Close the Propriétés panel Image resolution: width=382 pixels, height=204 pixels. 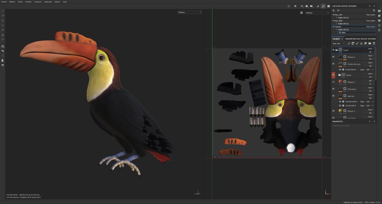(374, 121)
